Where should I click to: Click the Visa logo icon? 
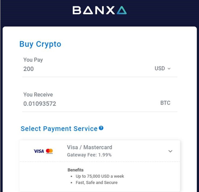39,151
